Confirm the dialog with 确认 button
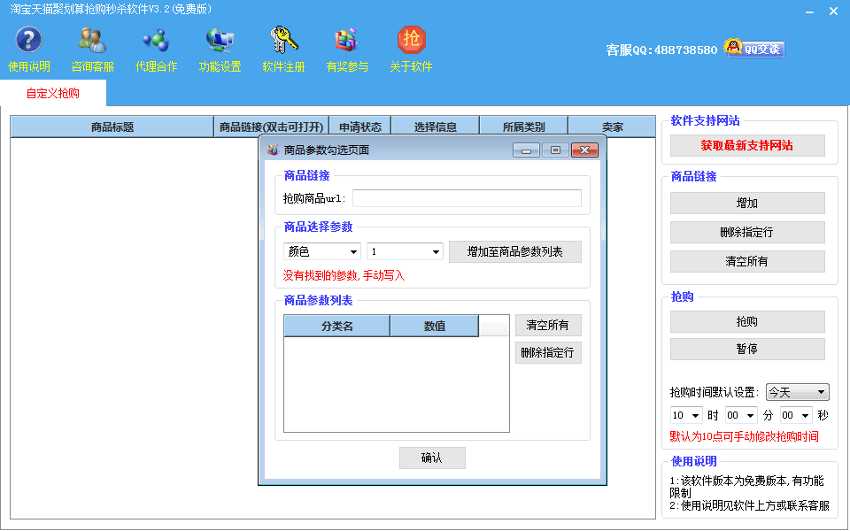850x531 pixels. 431,458
